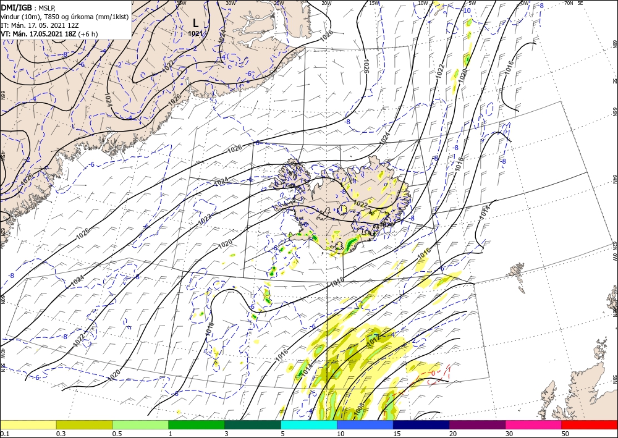Click the "L" low pressure marker over Greenland
The width and height of the screenshot is (618, 438).
coord(195,23)
